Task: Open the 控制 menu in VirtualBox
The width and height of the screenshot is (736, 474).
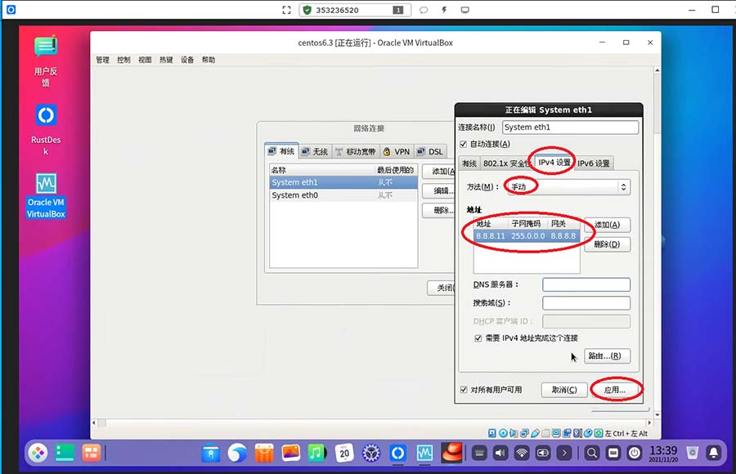Action: click(123, 60)
